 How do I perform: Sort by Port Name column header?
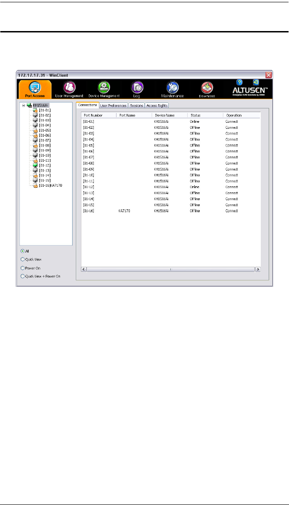(134, 115)
